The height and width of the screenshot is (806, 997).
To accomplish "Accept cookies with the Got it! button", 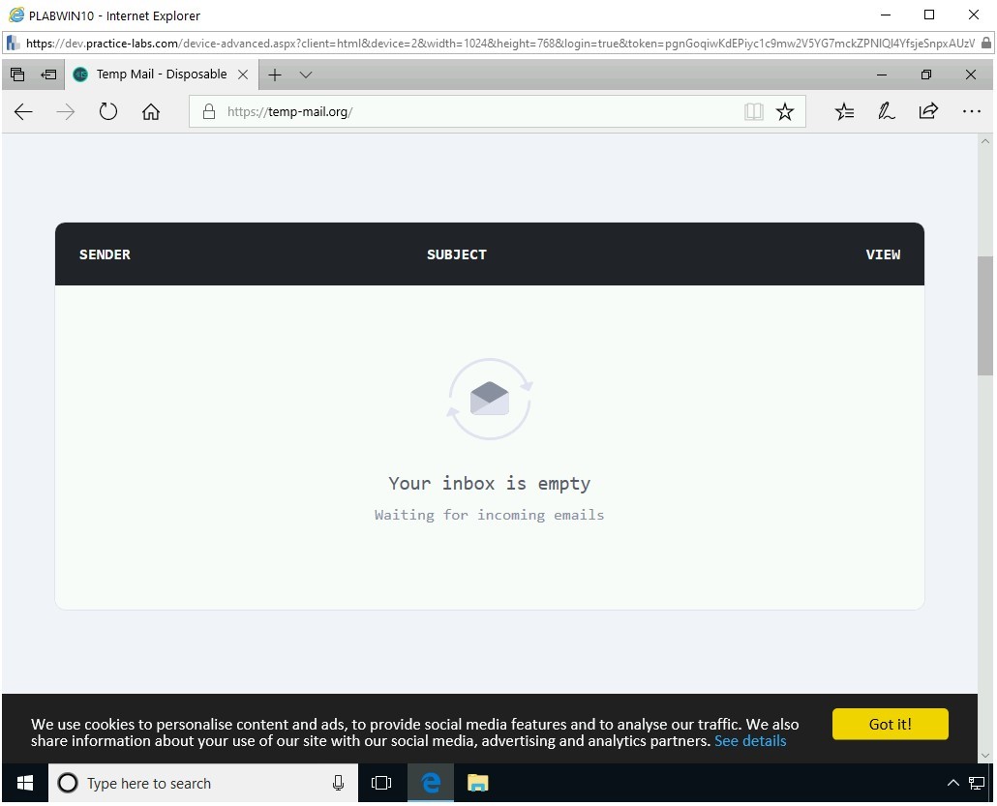I will [x=890, y=724].
